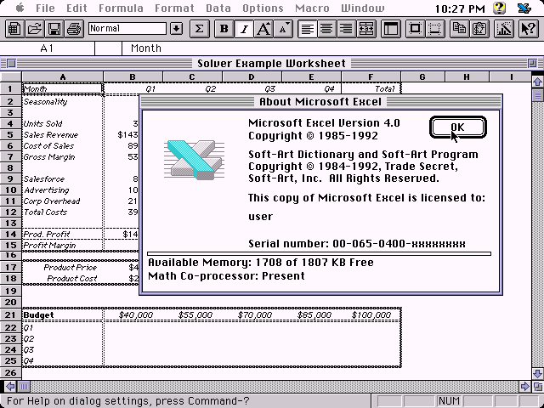544x408 pixels.
Task: Click the Normal style name box
Action: coord(127,28)
